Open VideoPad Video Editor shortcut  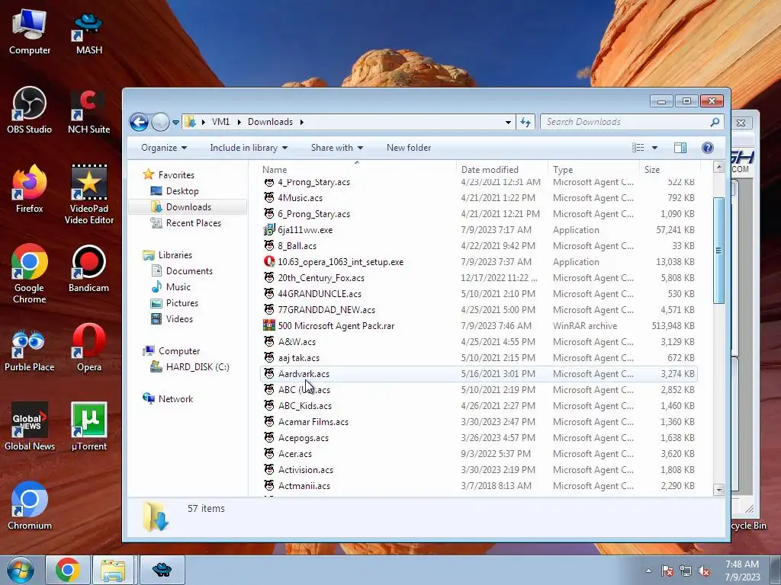[89, 194]
